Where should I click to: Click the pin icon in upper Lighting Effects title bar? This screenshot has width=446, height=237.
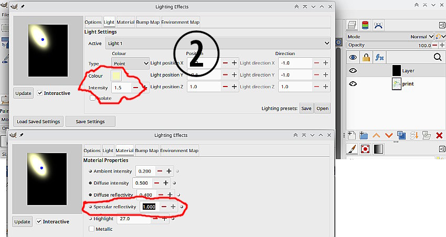pos(22,6)
